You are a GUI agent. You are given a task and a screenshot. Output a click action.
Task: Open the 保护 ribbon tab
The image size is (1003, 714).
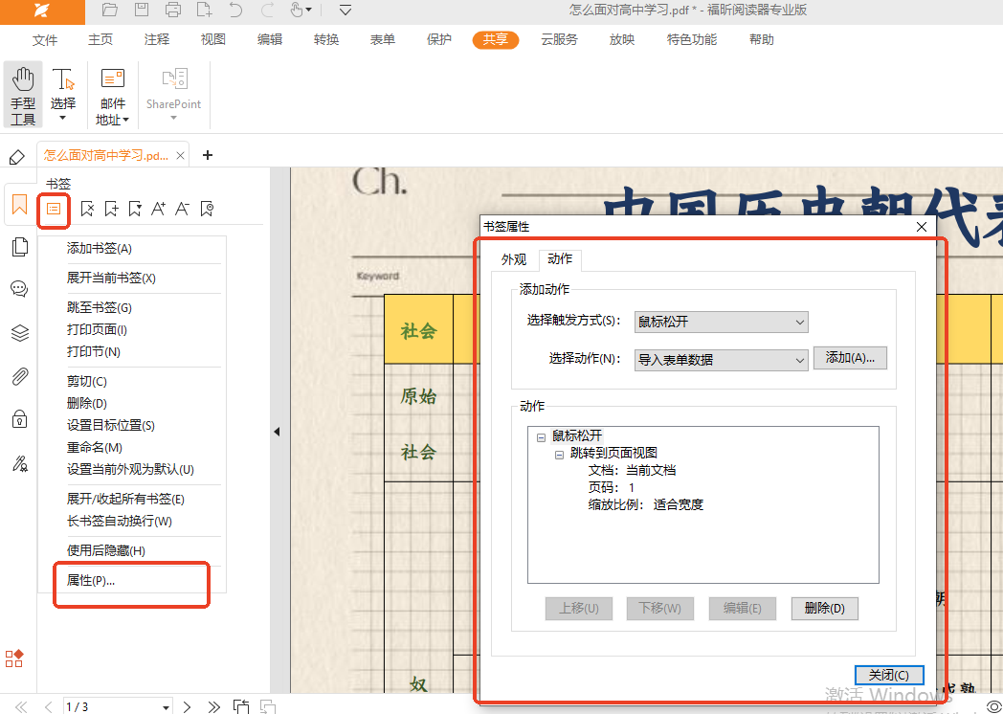pyautogui.click(x=439, y=40)
